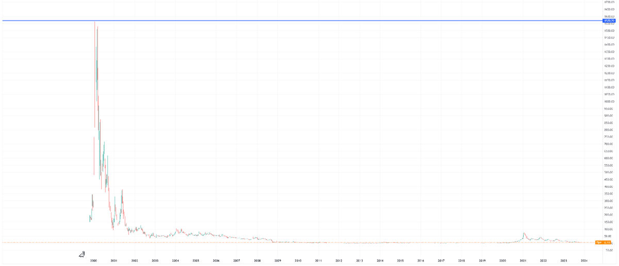Click the TradingView logo icon
Image resolution: width=619 pixels, height=266 pixels.
(x=82, y=254)
